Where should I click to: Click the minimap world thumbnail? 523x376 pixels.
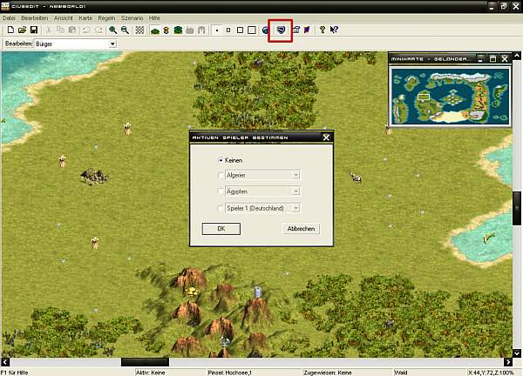451,96
